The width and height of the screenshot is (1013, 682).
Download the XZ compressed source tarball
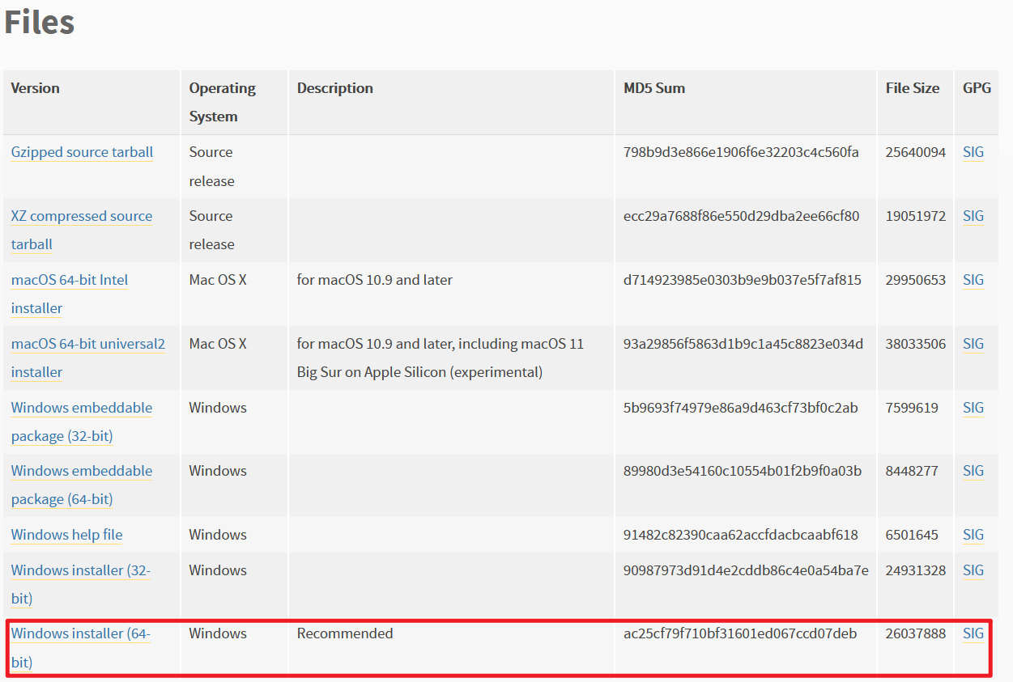click(82, 230)
